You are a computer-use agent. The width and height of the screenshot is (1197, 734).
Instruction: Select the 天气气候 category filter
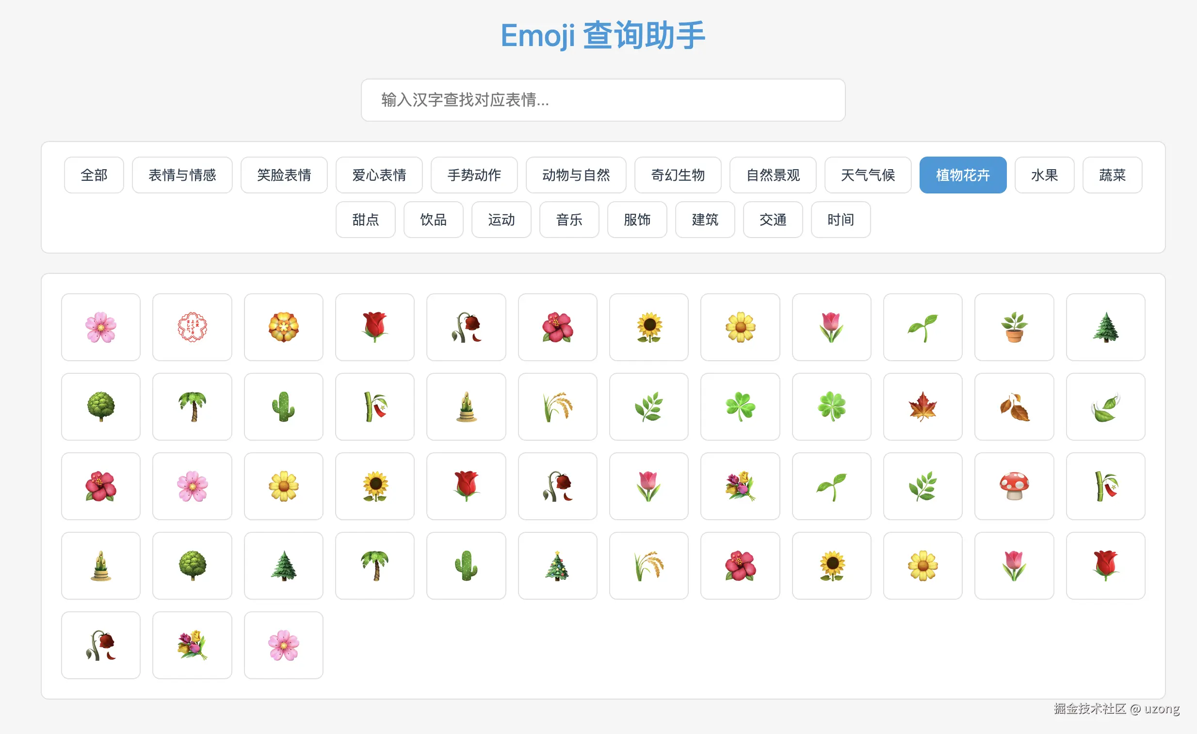coord(868,175)
